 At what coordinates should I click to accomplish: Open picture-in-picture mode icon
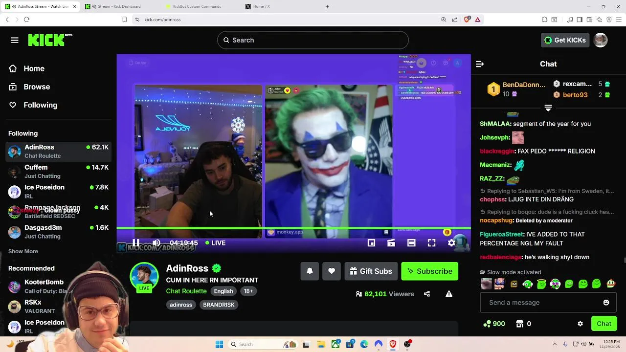pos(371,243)
